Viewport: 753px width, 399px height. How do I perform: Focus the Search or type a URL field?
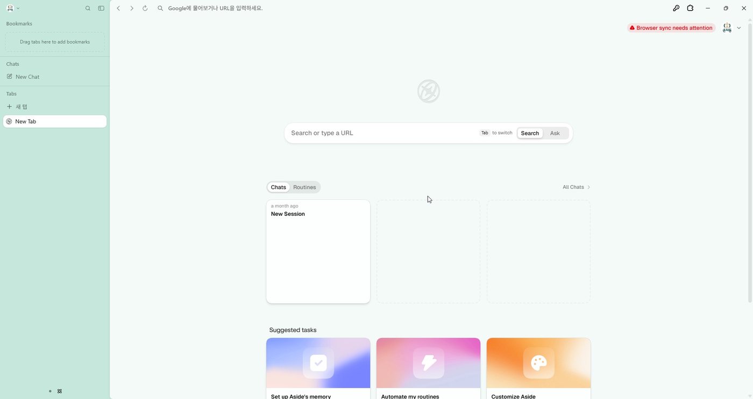383,133
